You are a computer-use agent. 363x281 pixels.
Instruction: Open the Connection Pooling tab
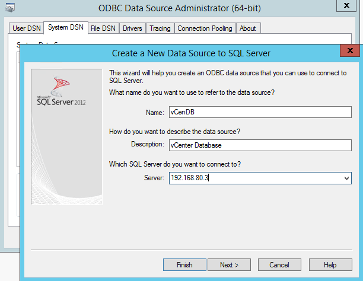click(205, 28)
